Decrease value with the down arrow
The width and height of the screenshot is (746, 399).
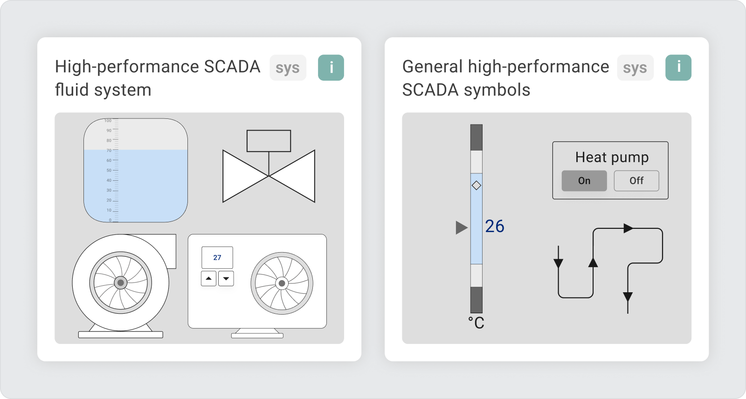pyautogui.click(x=226, y=278)
